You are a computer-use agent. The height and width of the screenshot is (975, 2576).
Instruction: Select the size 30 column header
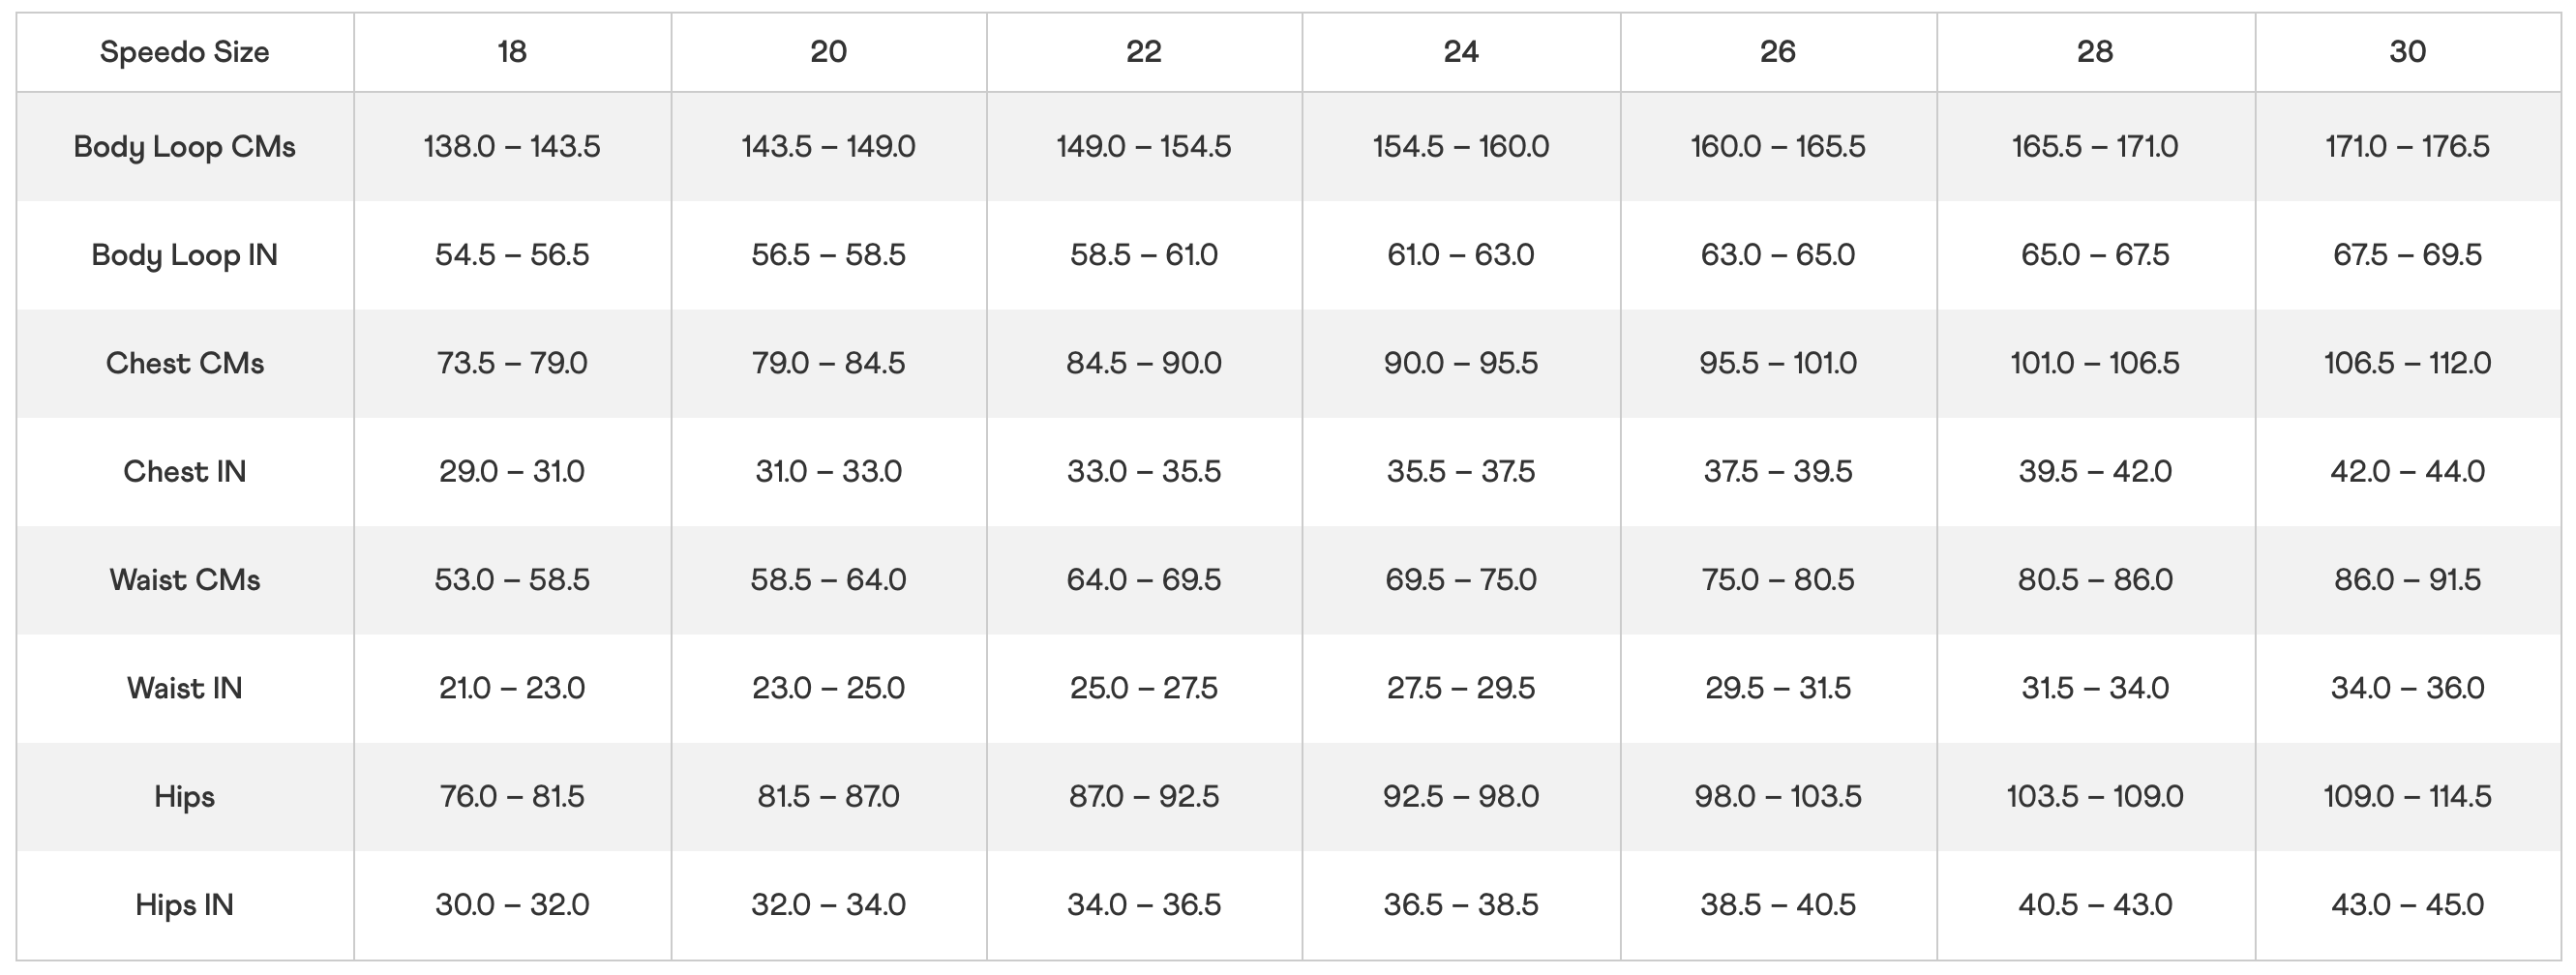pyautogui.click(x=2407, y=52)
